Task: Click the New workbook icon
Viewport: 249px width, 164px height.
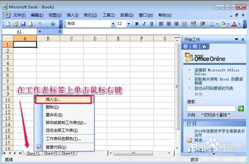Action: tap(8, 24)
